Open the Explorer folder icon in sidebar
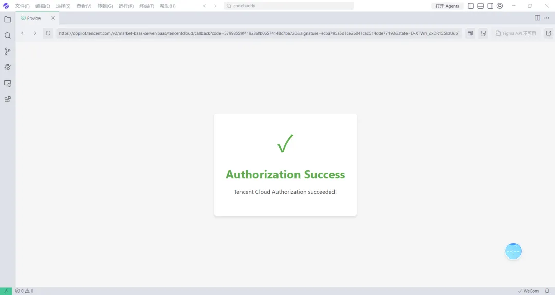Screen dimensions: 555x295 pyautogui.click(x=7, y=20)
